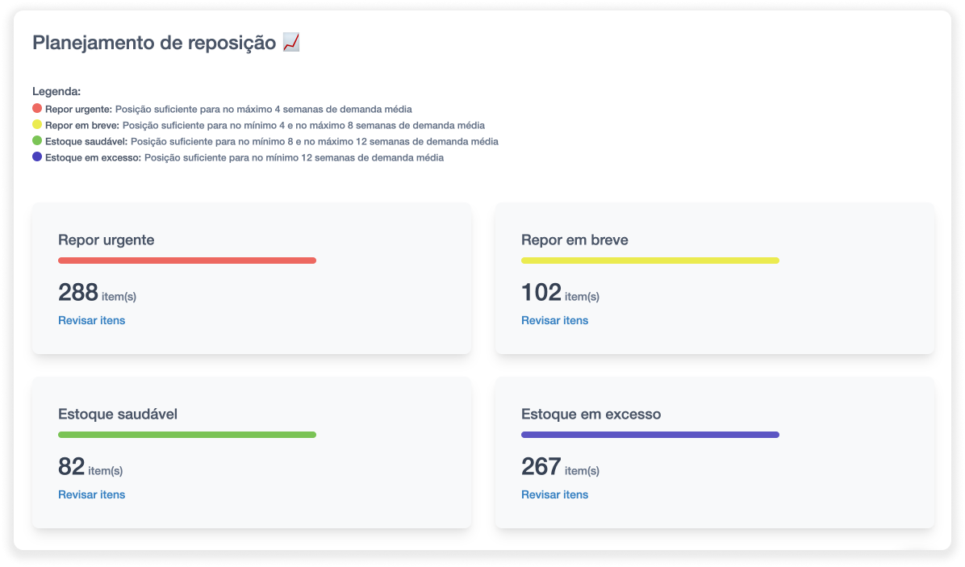Open Revisar itens under Repor urgente
This screenshot has width=965, height=567.
(x=91, y=320)
